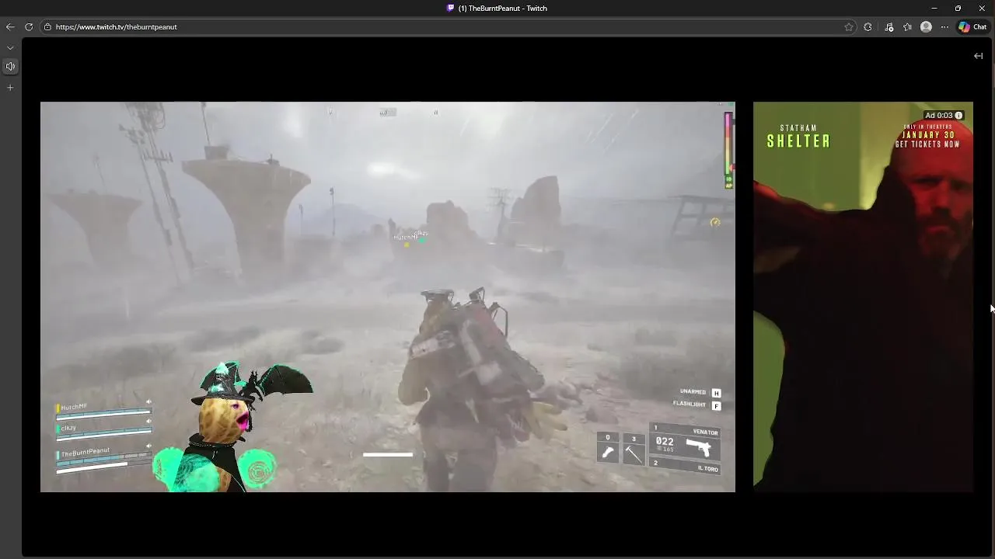Go back using the browser back arrow
The height and width of the screenshot is (559, 995).
click(x=10, y=26)
